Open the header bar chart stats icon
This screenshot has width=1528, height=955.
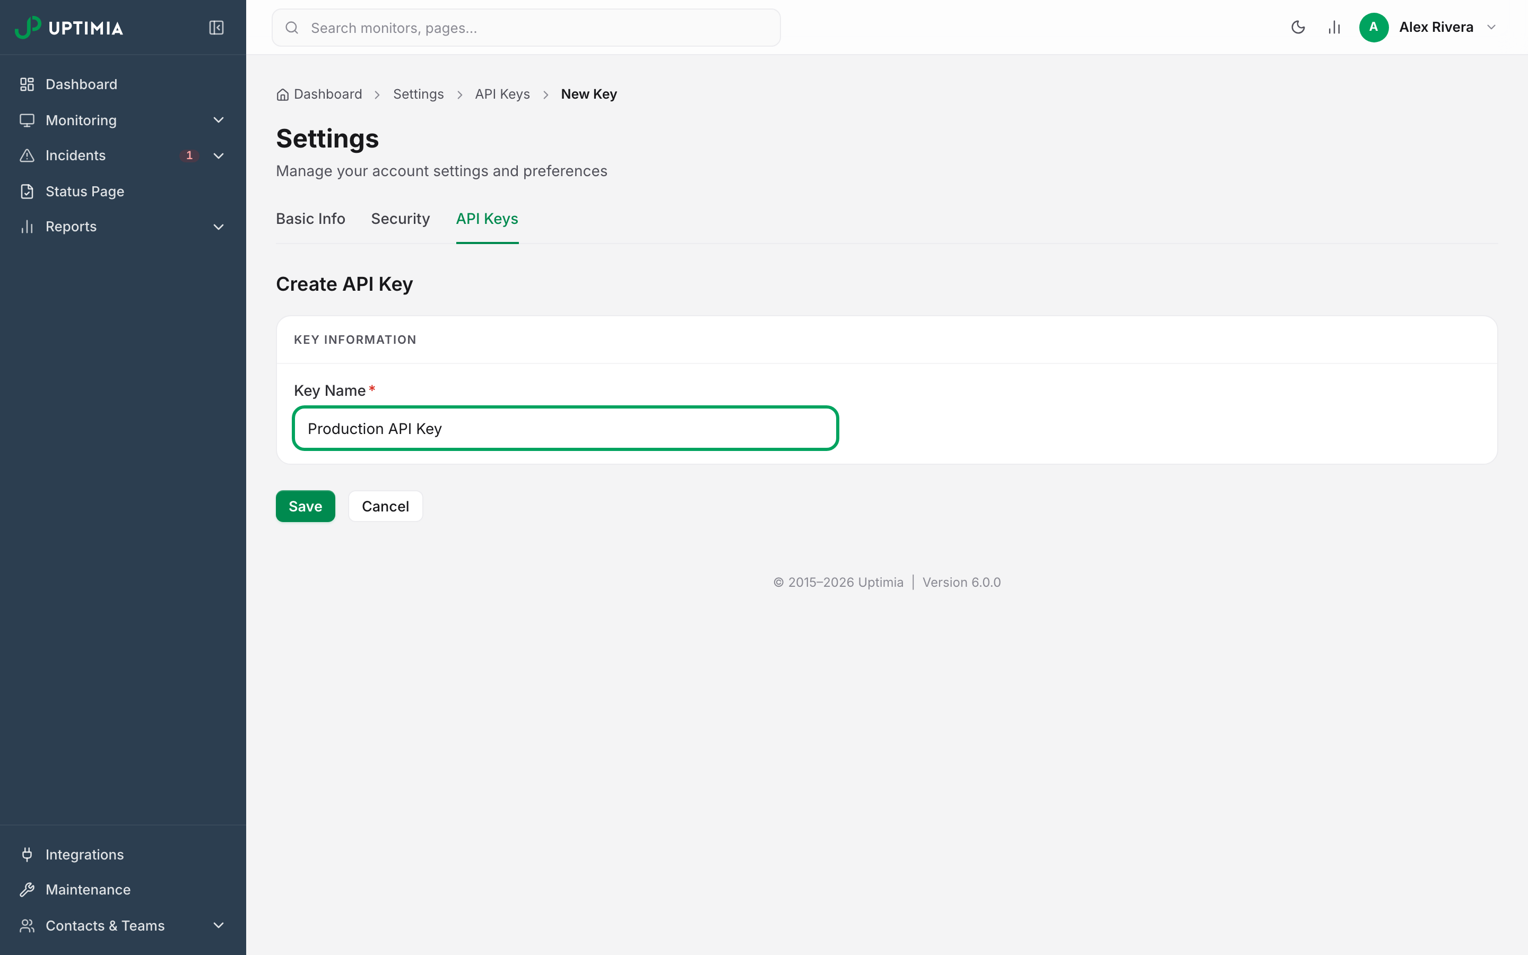1334,27
